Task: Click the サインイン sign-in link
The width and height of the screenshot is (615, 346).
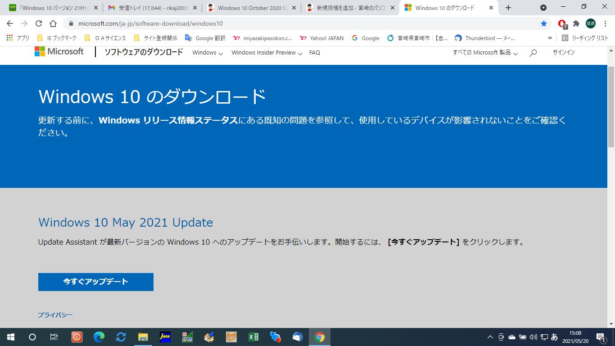Action: pos(564,53)
